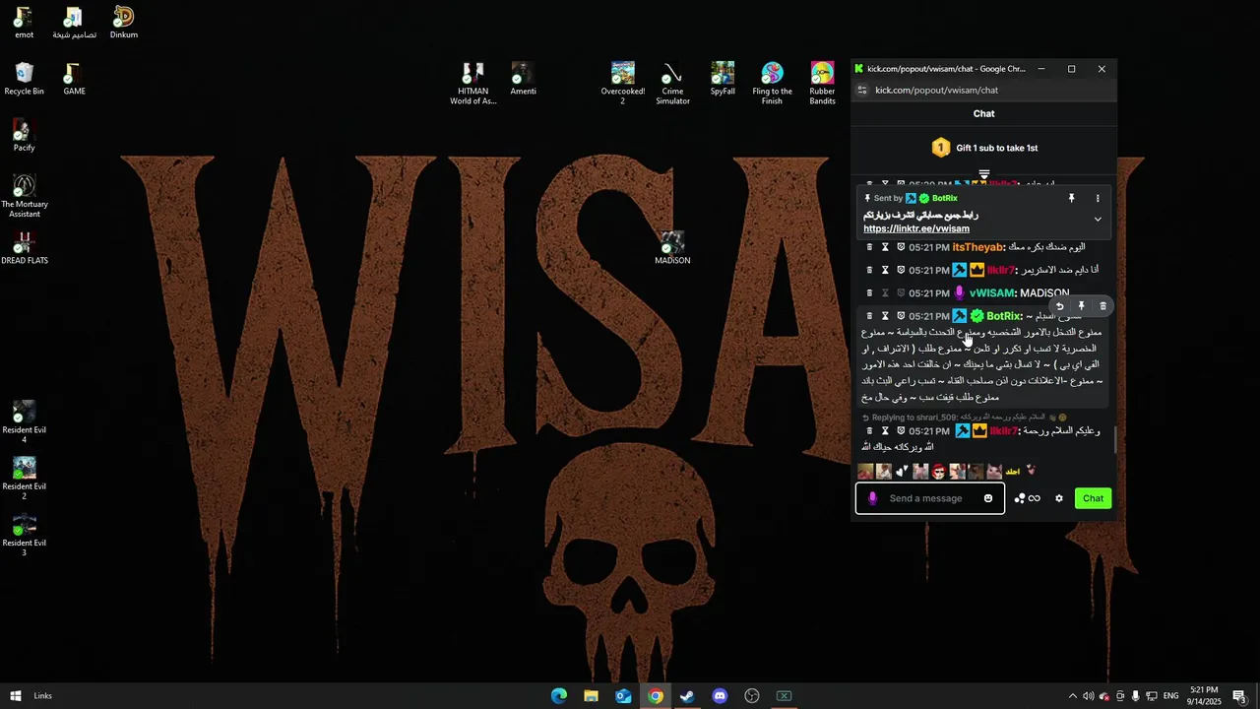Open site info icon in address bar
The width and height of the screenshot is (1260, 709).
coord(861,90)
